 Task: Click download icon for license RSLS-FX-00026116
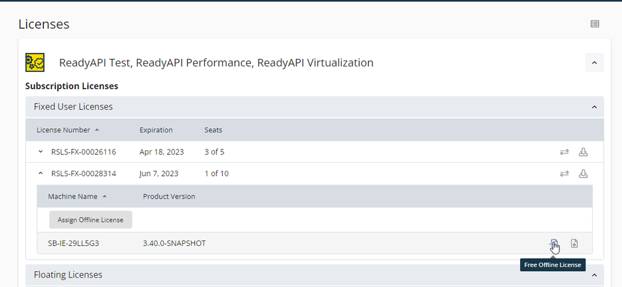(583, 152)
